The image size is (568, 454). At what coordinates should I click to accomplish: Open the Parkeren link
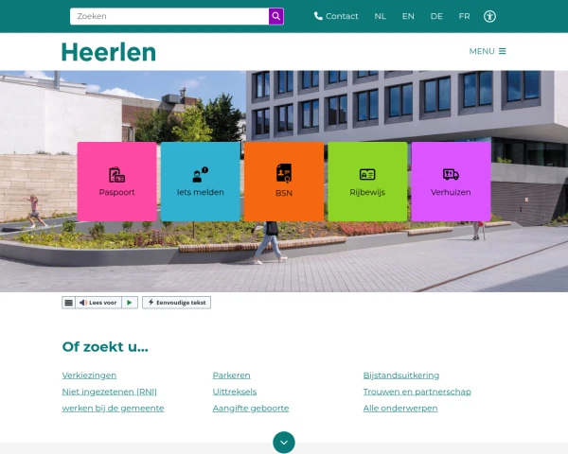232,375
